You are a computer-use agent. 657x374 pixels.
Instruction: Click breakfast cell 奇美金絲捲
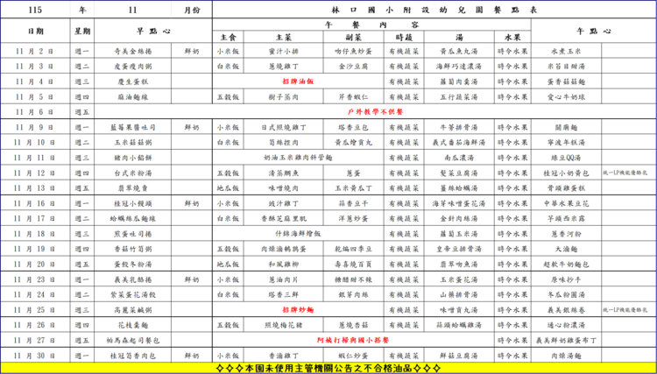point(133,52)
